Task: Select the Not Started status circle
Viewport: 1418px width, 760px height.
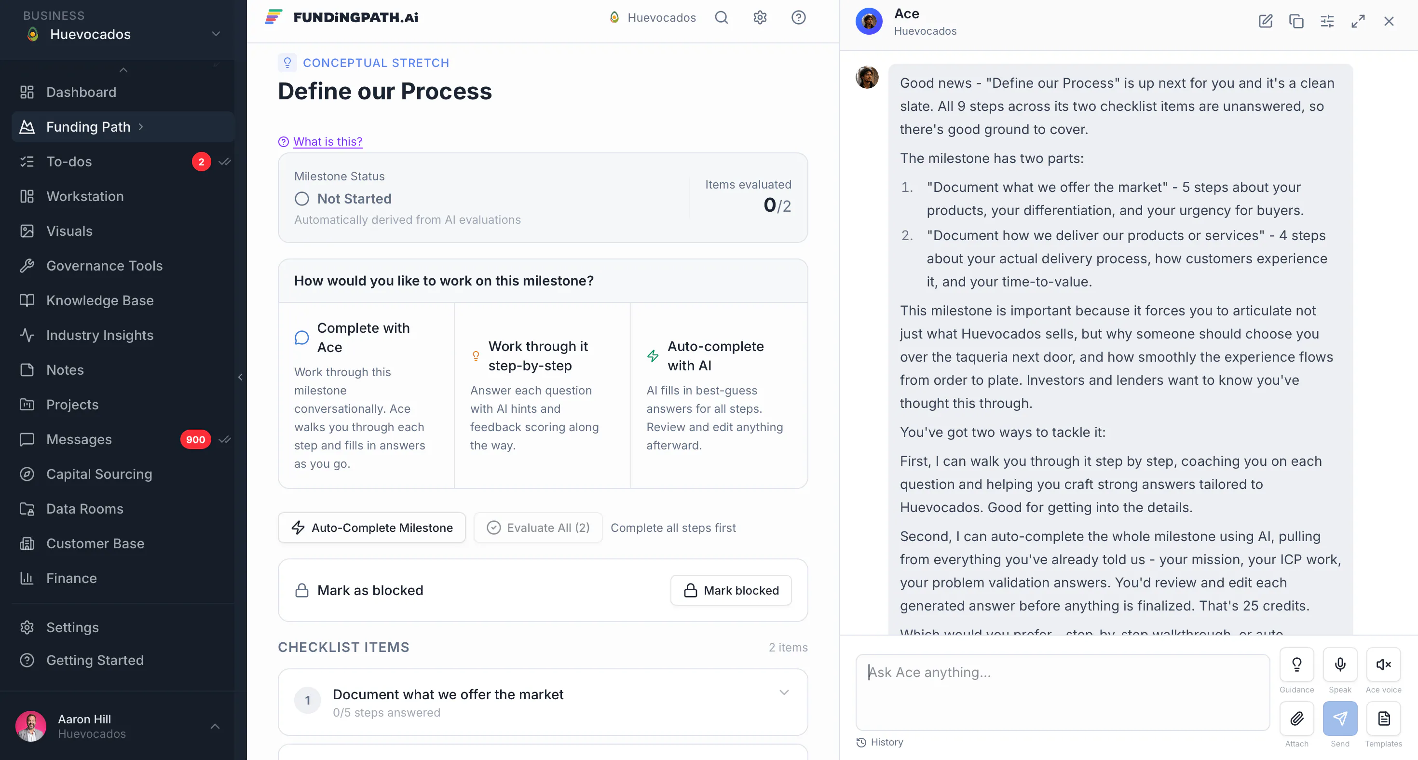Action: coord(301,199)
